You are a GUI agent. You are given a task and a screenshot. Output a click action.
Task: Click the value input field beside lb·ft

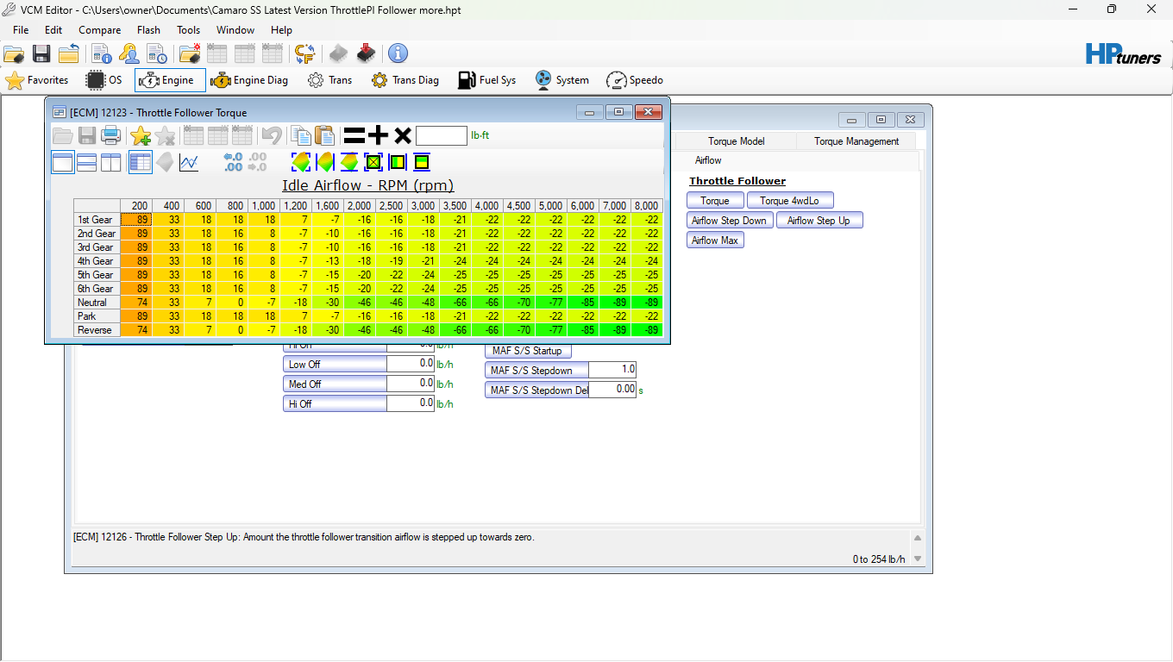coord(441,135)
